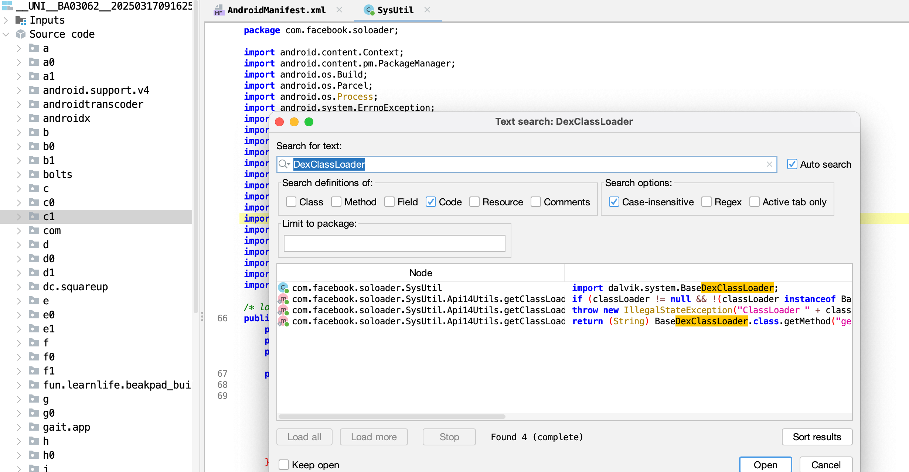The width and height of the screenshot is (909, 472).
Task: Click the search magnifier icon in text field
Action: click(284, 164)
